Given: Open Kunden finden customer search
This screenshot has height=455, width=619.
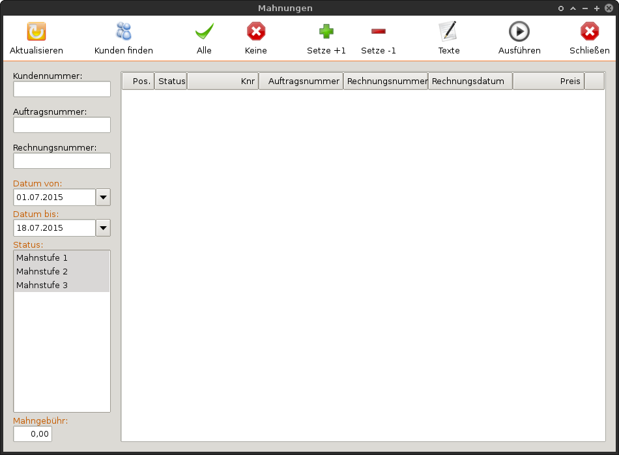Looking at the screenshot, I should [x=123, y=32].
